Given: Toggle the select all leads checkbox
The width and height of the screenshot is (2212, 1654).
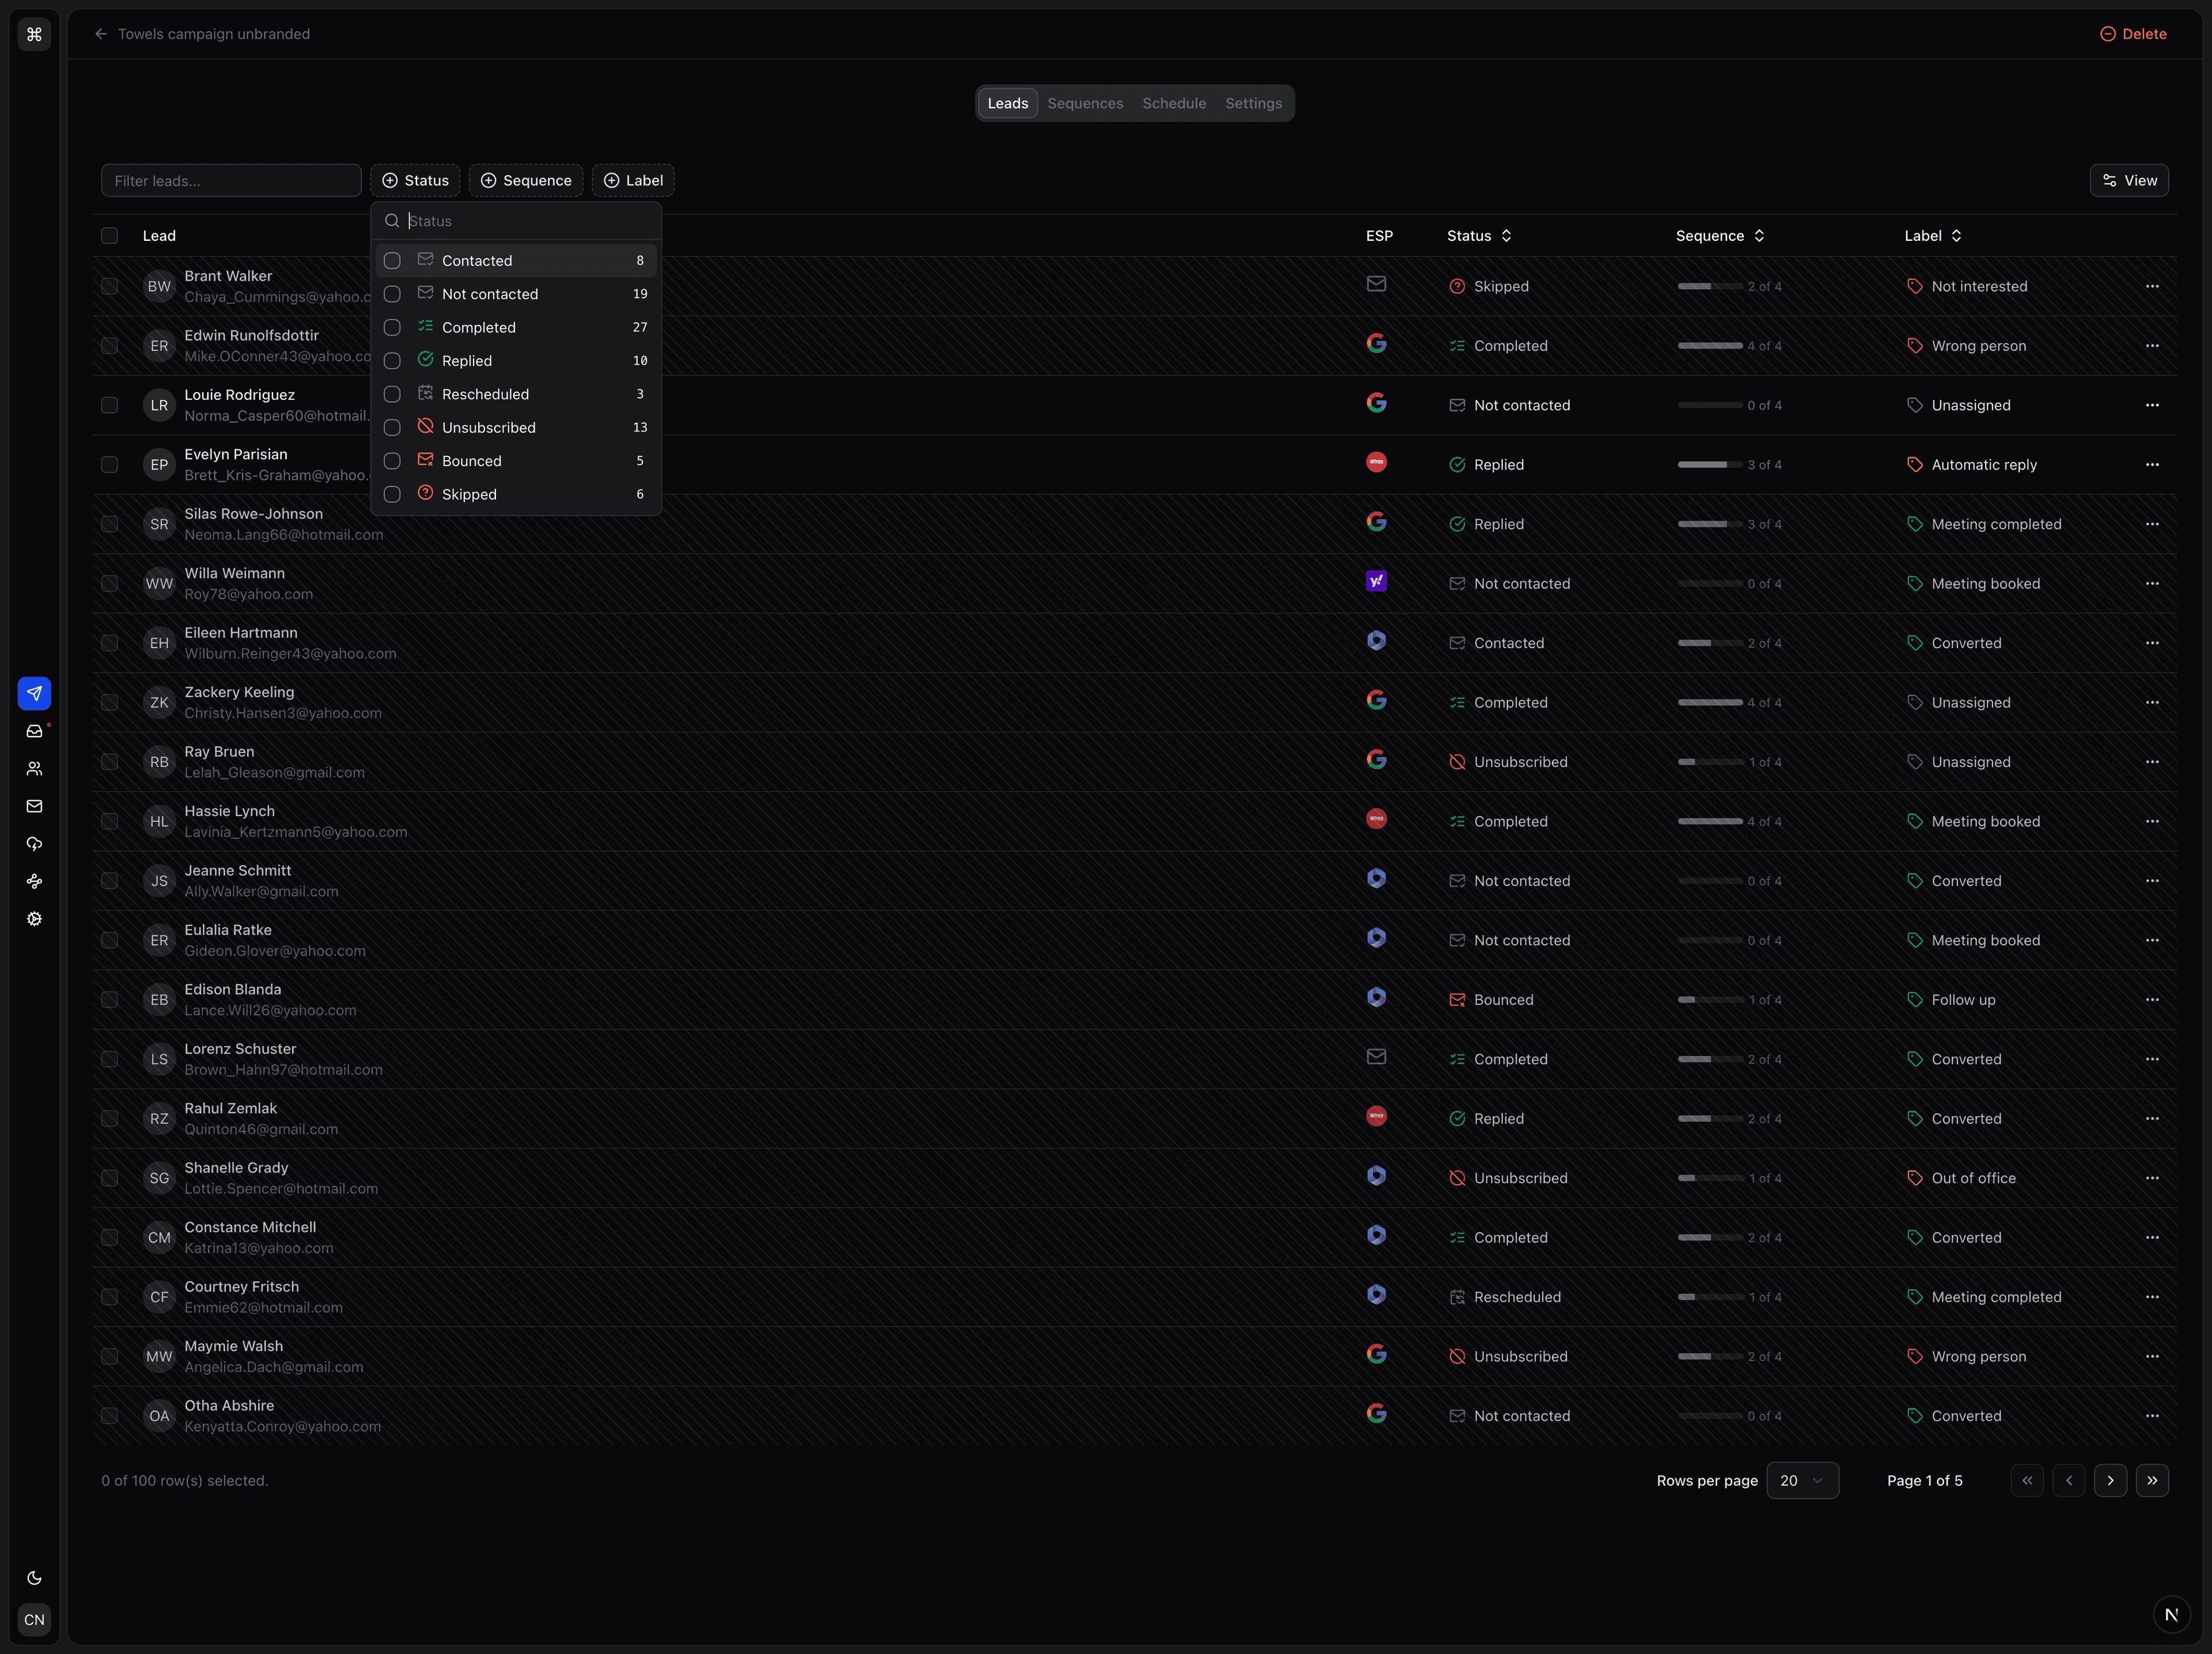Looking at the screenshot, I should (110, 236).
